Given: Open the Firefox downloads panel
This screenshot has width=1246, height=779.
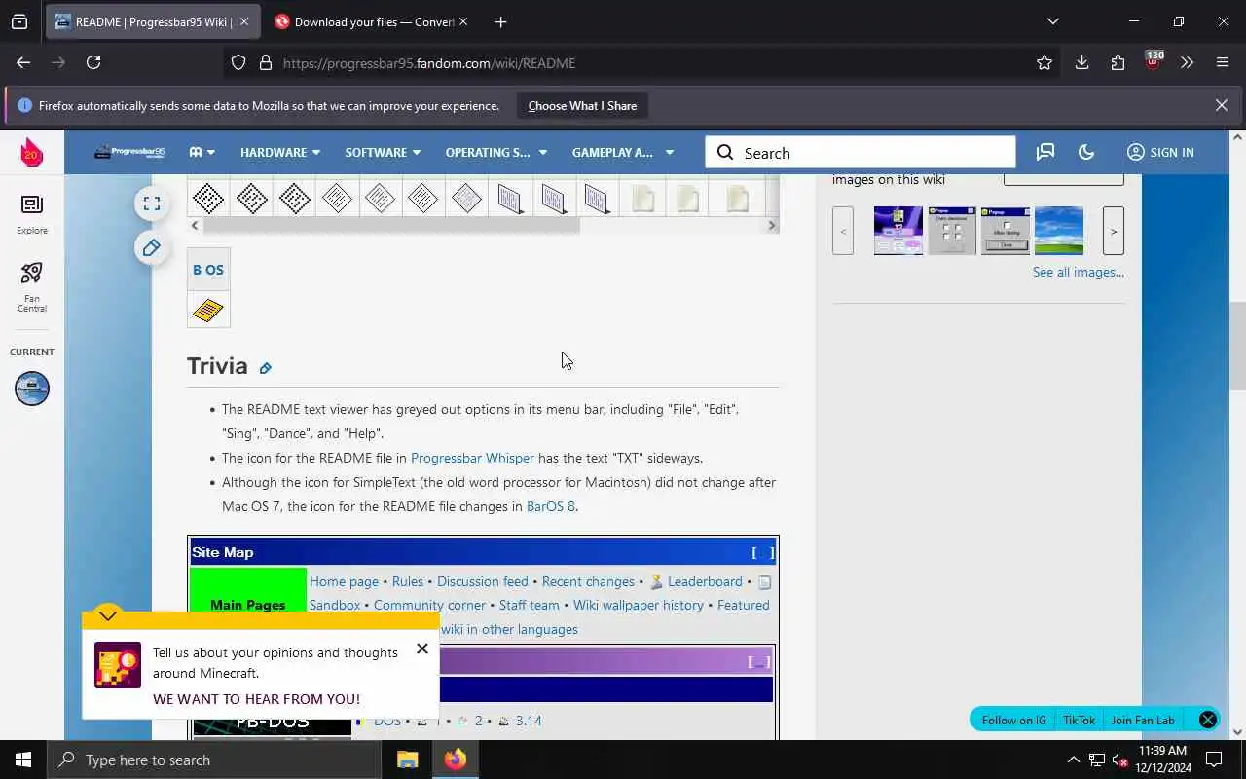Looking at the screenshot, I should coord(1081,62).
